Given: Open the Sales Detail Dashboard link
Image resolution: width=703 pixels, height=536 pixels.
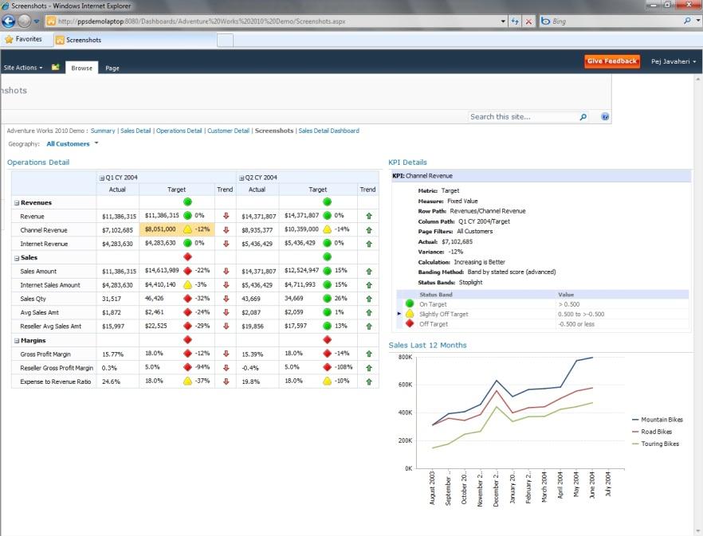Looking at the screenshot, I should 328,131.
